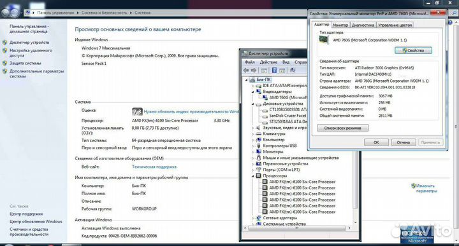Click the Back button in the System window
This screenshot has height=246, width=459.
click(x=6, y=13)
